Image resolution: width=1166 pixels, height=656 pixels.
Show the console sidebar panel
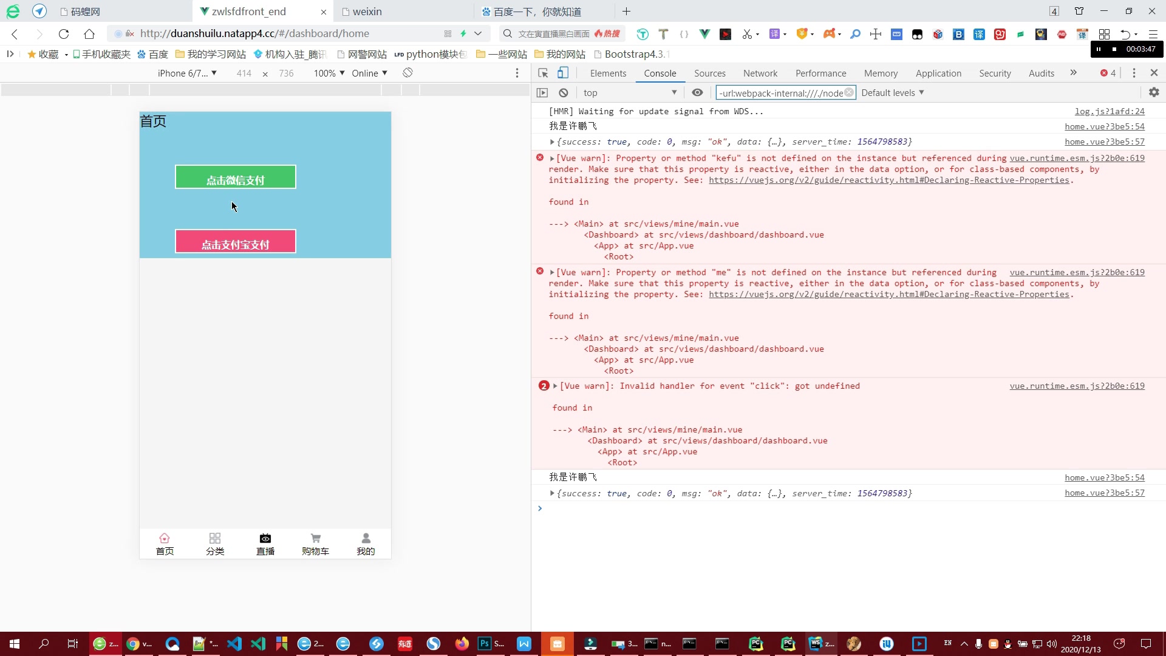(x=542, y=93)
